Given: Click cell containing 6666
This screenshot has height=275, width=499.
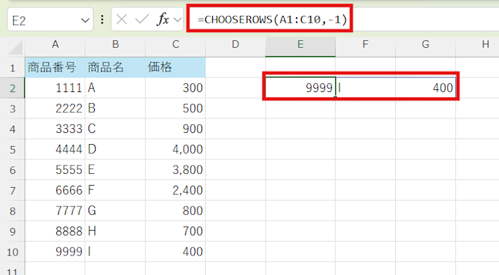Looking at the screenshot, I should [55, 190].
